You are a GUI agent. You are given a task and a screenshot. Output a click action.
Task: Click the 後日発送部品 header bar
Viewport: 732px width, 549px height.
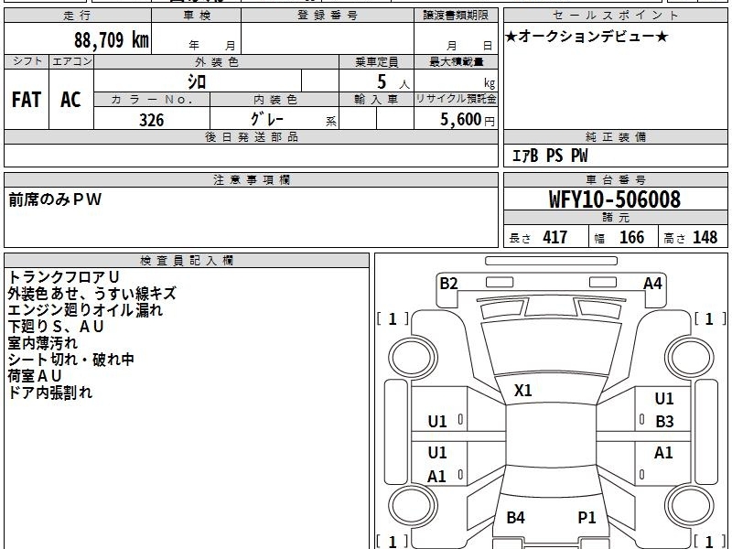coord(251,137)
